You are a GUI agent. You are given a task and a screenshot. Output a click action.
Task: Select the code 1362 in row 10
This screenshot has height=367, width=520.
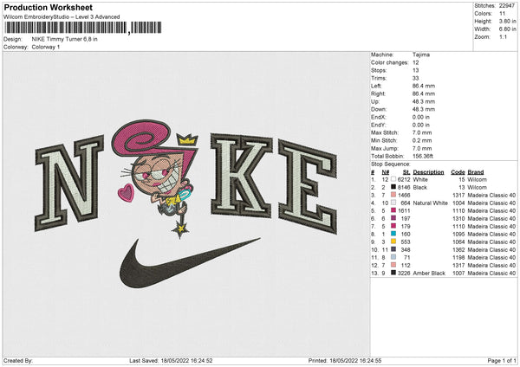click(x=458, y=249)
